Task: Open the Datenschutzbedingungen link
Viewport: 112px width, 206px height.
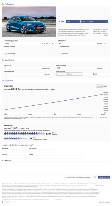Action: [83, 177]
